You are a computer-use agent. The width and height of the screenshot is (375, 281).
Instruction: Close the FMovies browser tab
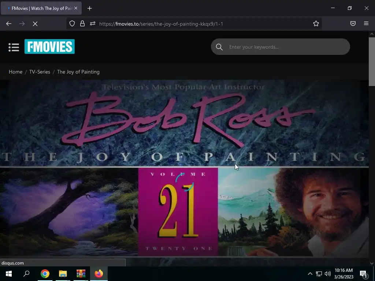(x=76, y=8)
